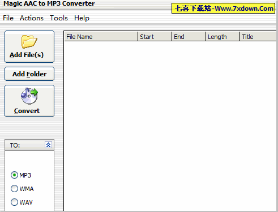The height and width of the screenshot is (212, 278).
Task: Click the TO: panel header label
Action: coord(15,145)
